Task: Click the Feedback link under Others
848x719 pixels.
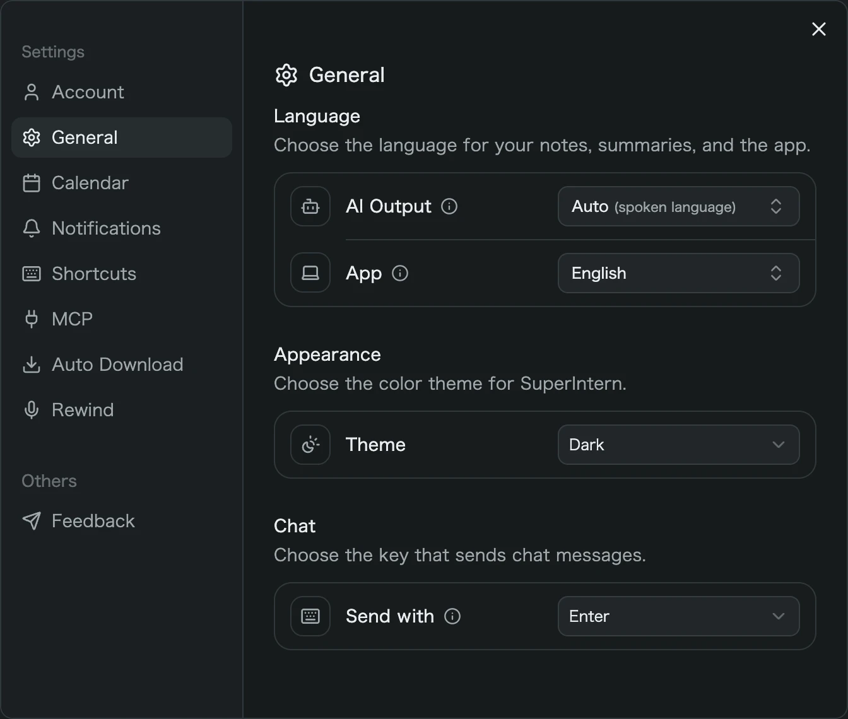Action: (x=122, y=521)
